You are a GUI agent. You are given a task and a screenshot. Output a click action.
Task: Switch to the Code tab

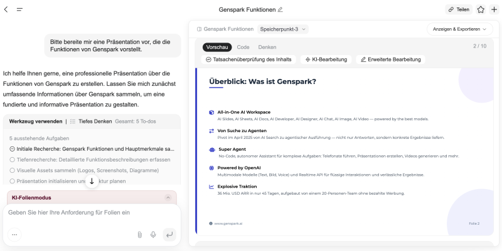point(243,47)
